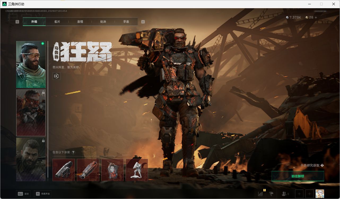The height and width of the screenshot is (199, 340).
Task: Open the player avatar profile
Action: (x=320, y=194)
